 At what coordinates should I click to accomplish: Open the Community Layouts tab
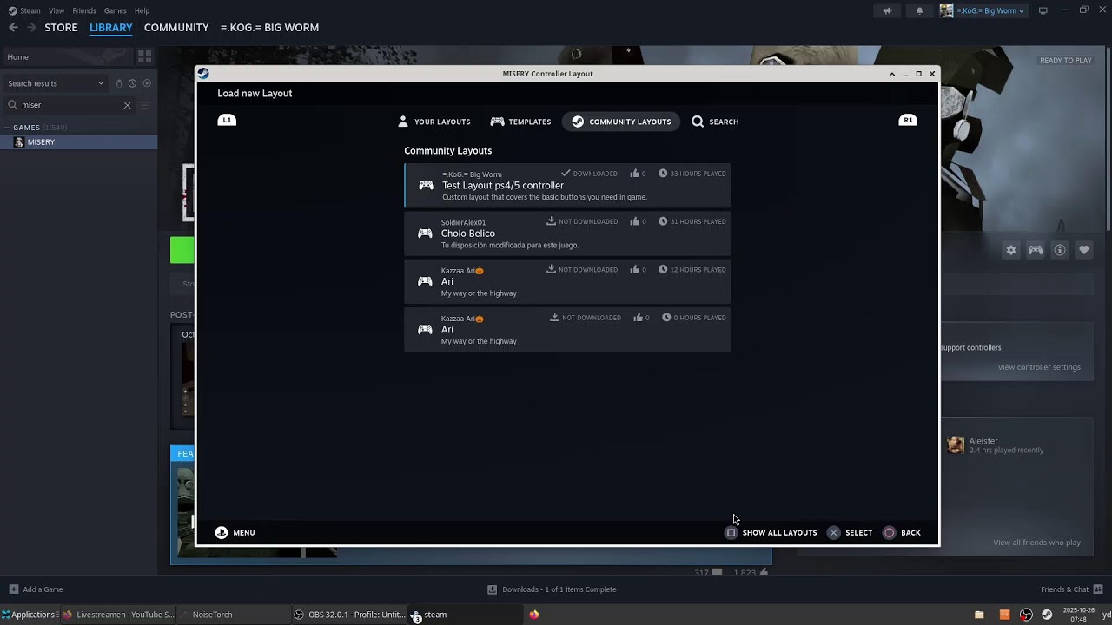coord(621,122)
